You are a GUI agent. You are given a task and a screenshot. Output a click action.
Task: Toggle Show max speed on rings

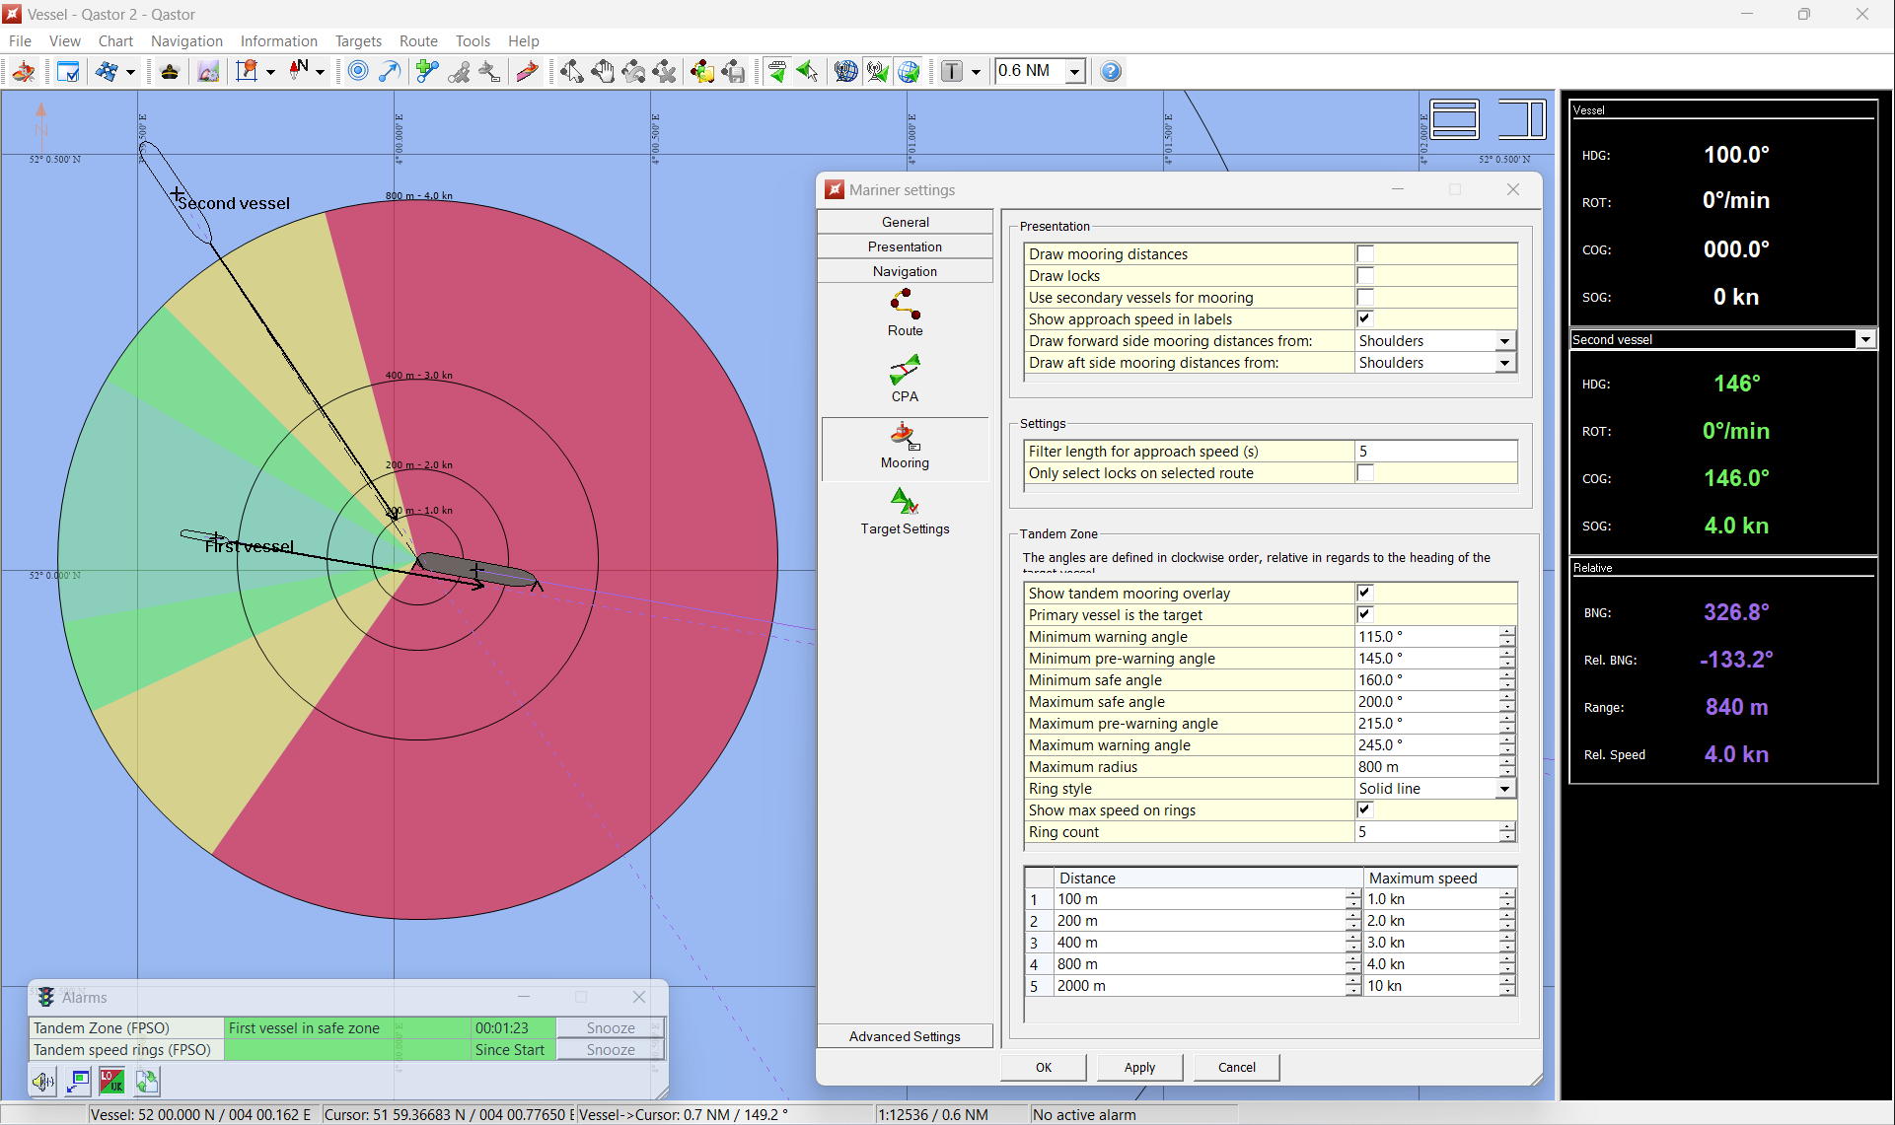[x=1365, y=810]
